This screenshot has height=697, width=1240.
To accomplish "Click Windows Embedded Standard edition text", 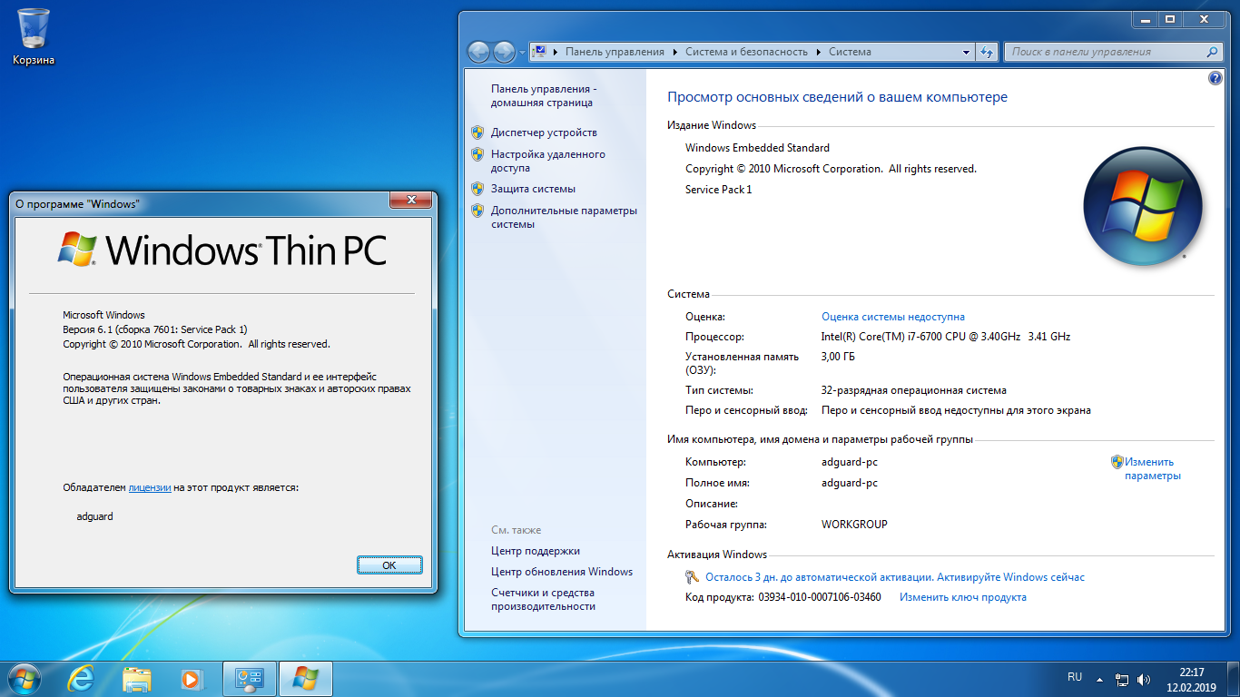I will 757,148.
